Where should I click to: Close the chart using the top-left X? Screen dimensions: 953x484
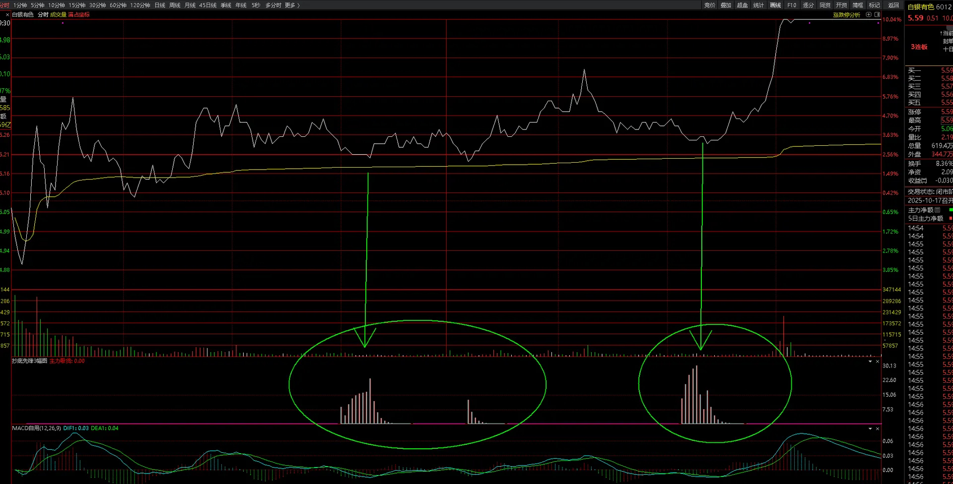pyautogui.click(x=7, y=15)
